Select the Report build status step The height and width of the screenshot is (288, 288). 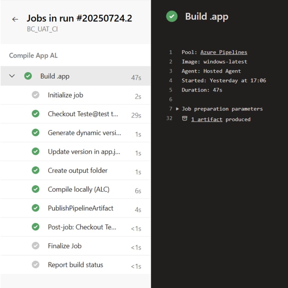coord(75,265)
